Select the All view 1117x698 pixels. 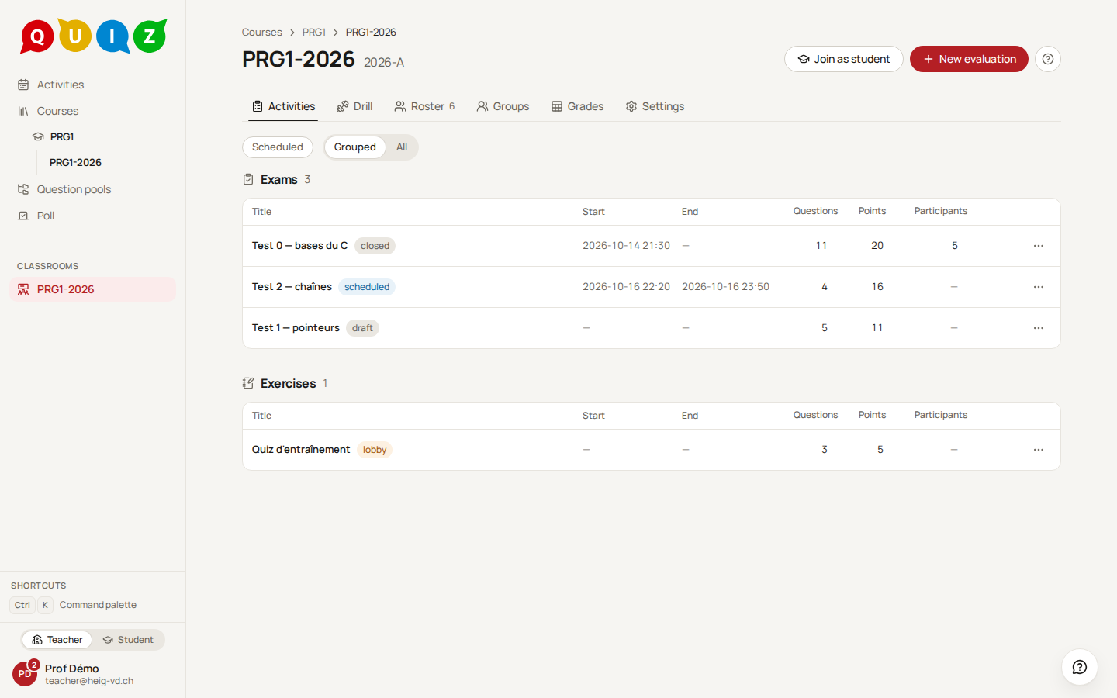point(402,147)
